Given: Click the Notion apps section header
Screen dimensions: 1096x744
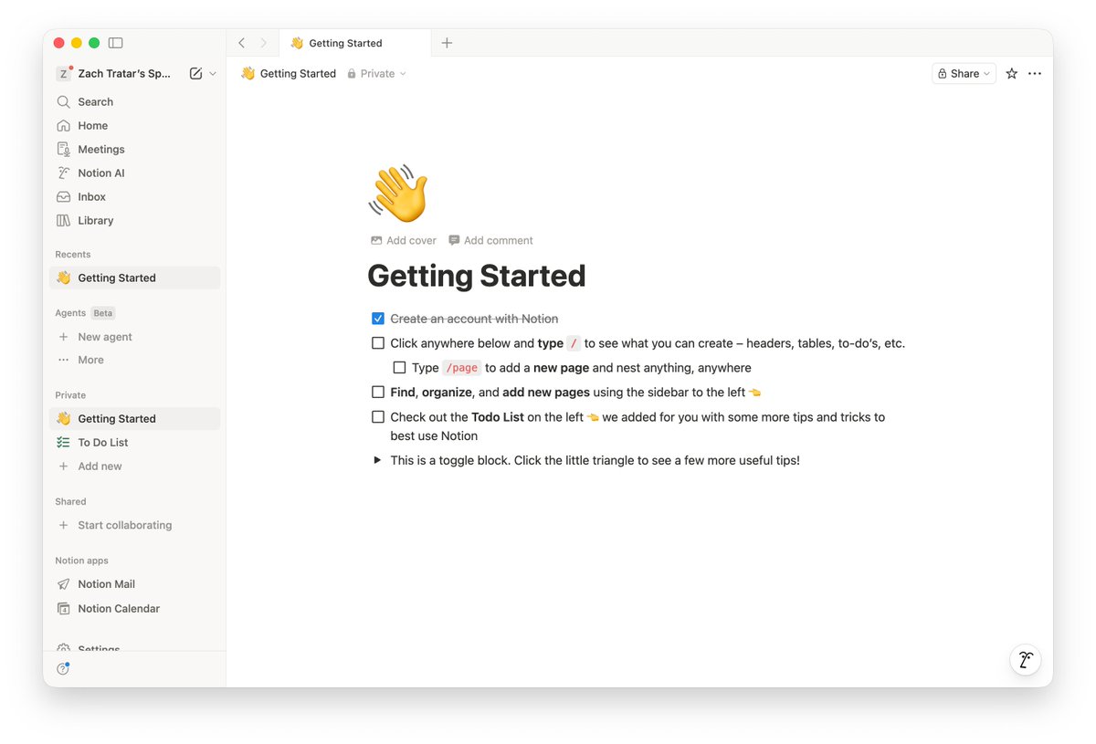Looking at the screenshot, I should click(81, 561).
